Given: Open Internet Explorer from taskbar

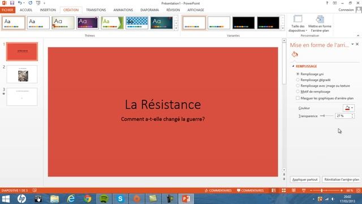Looking at the screenshot, I should click(71, 199).
